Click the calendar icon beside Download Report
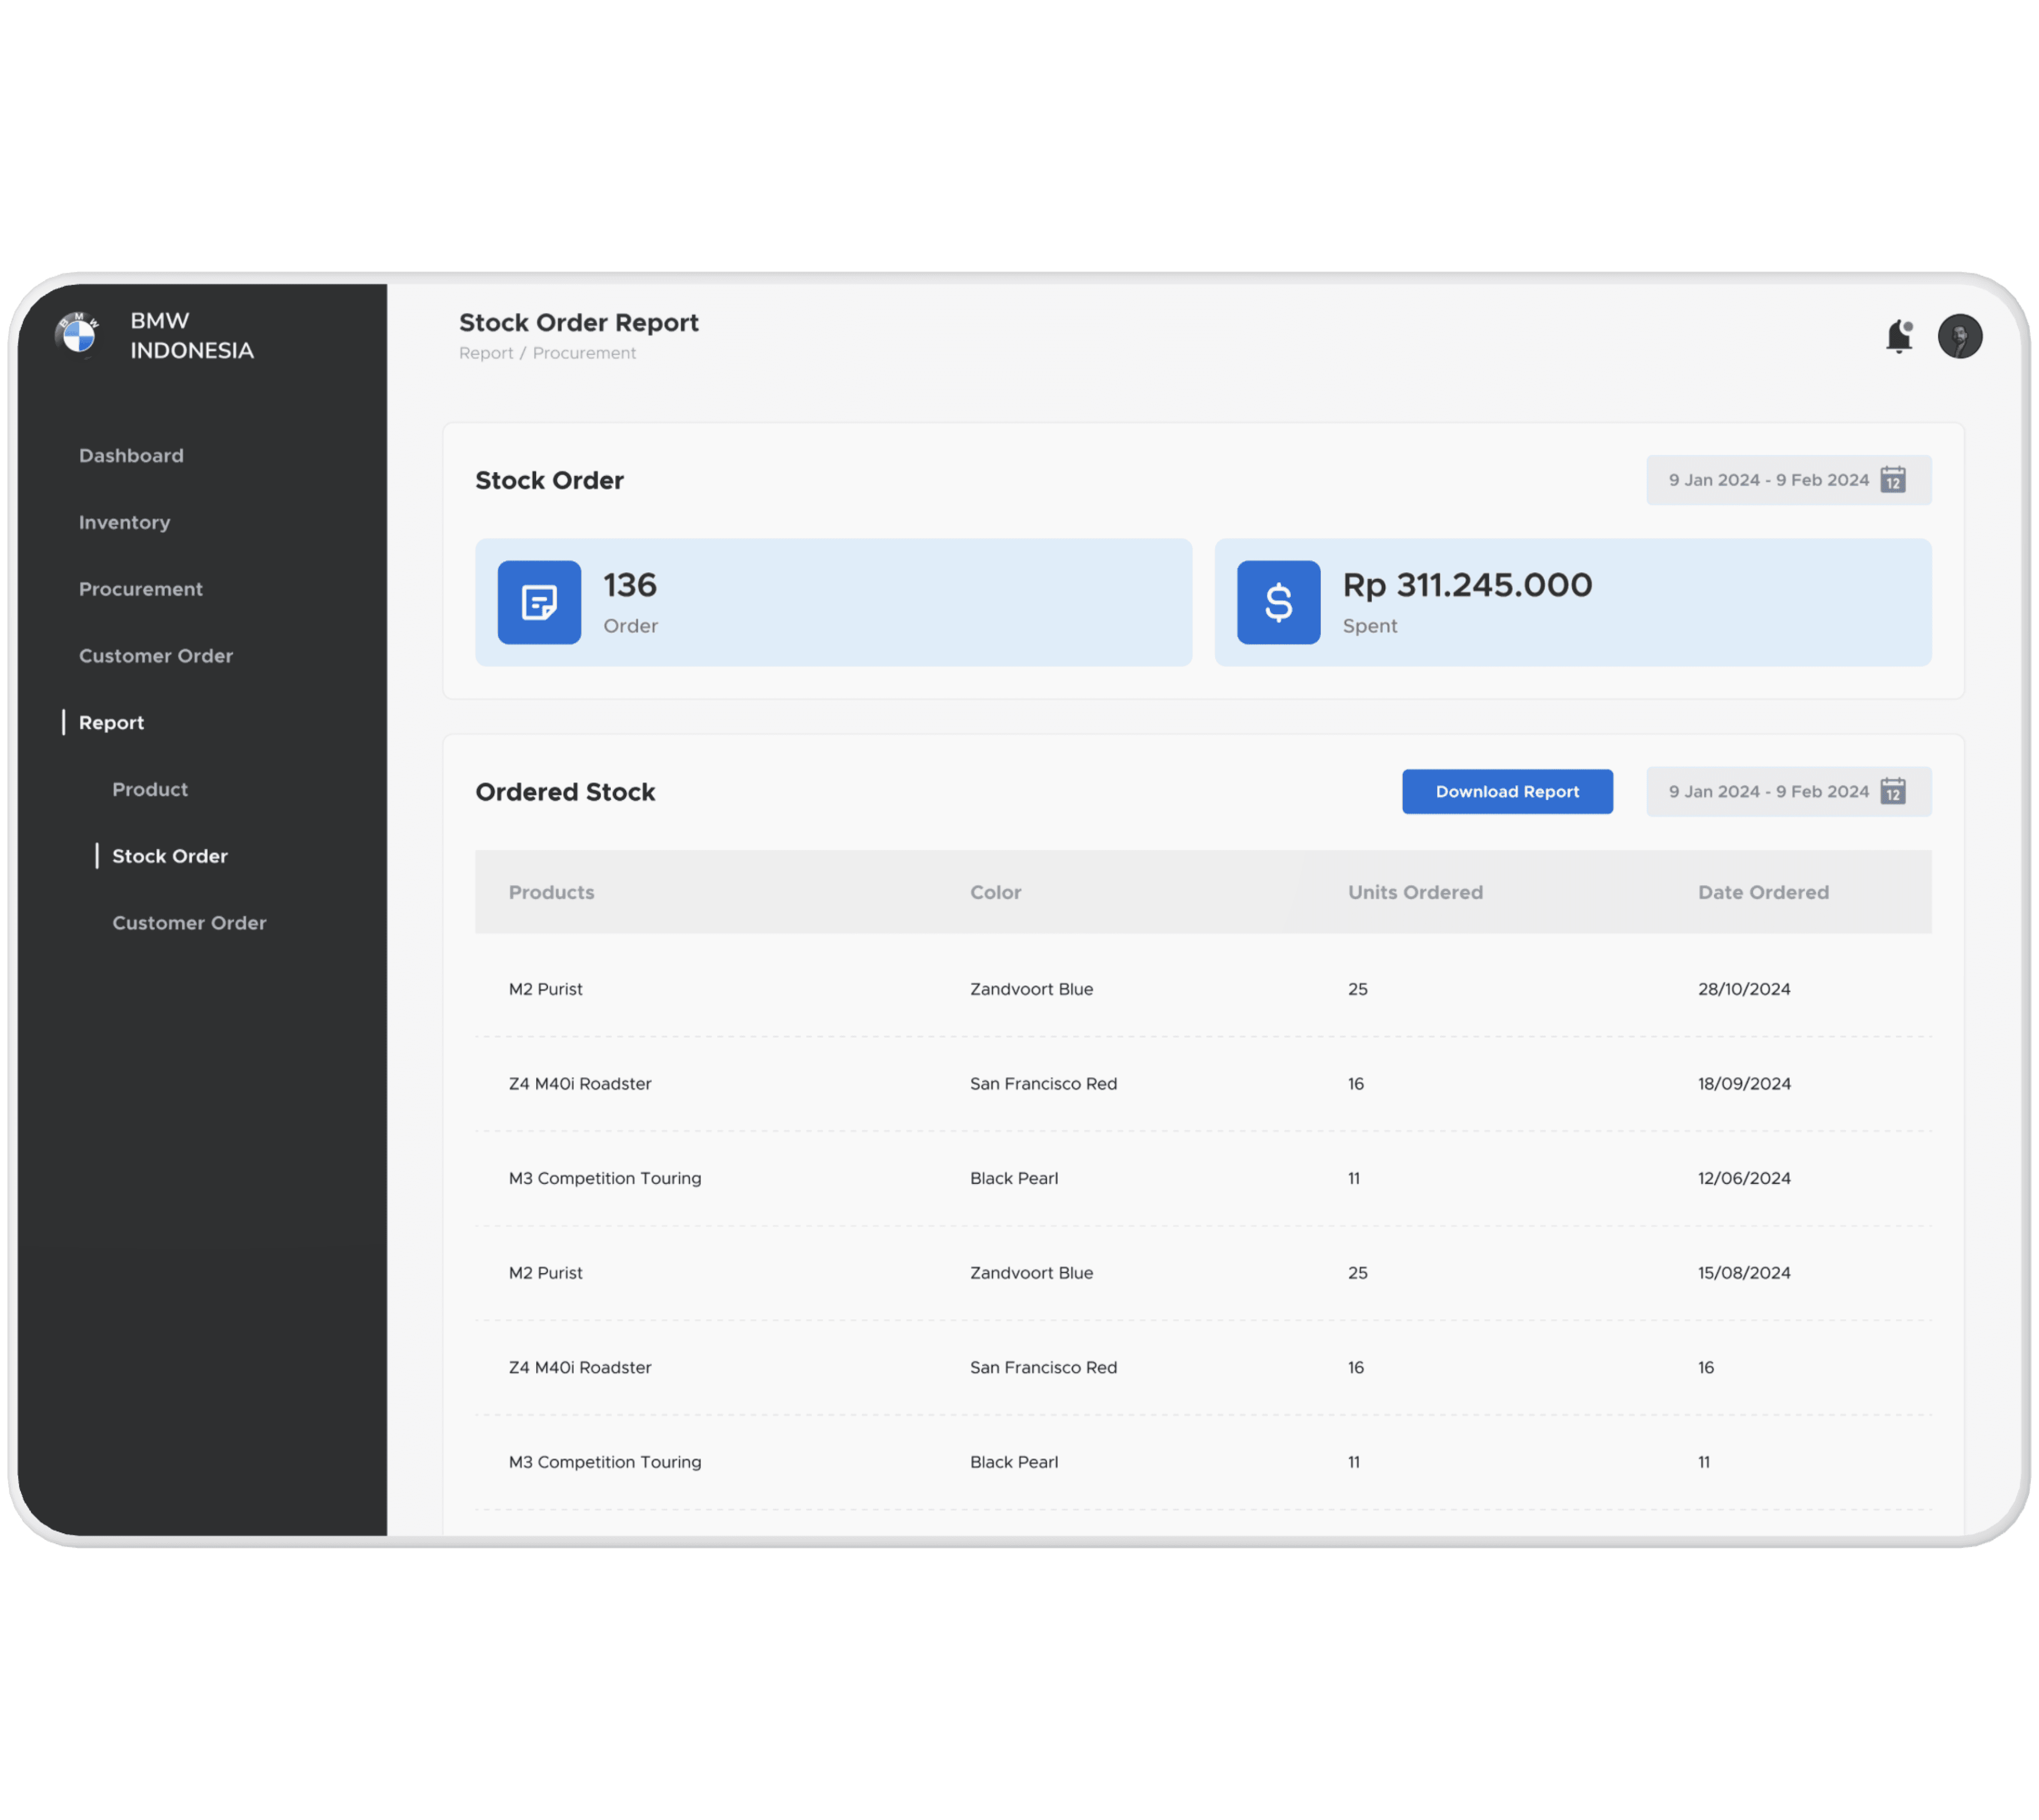This screenshot has width=2039, height=1820. point(1893,791)
